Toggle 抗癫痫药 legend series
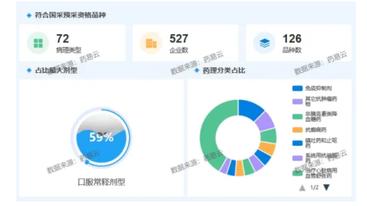 click(x=309, y=130)
